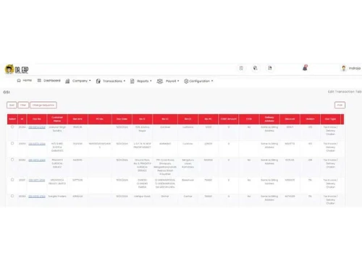Click the Change Sequence button
The width and height of the screenshot is (362, 271).
pos(43,105)
